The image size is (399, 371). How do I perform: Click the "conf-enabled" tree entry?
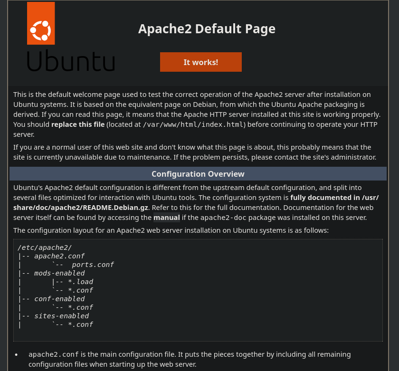pos(59,299)
